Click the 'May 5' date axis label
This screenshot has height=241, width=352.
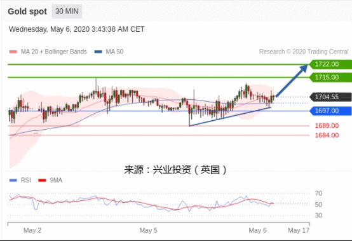pos(149,230)
